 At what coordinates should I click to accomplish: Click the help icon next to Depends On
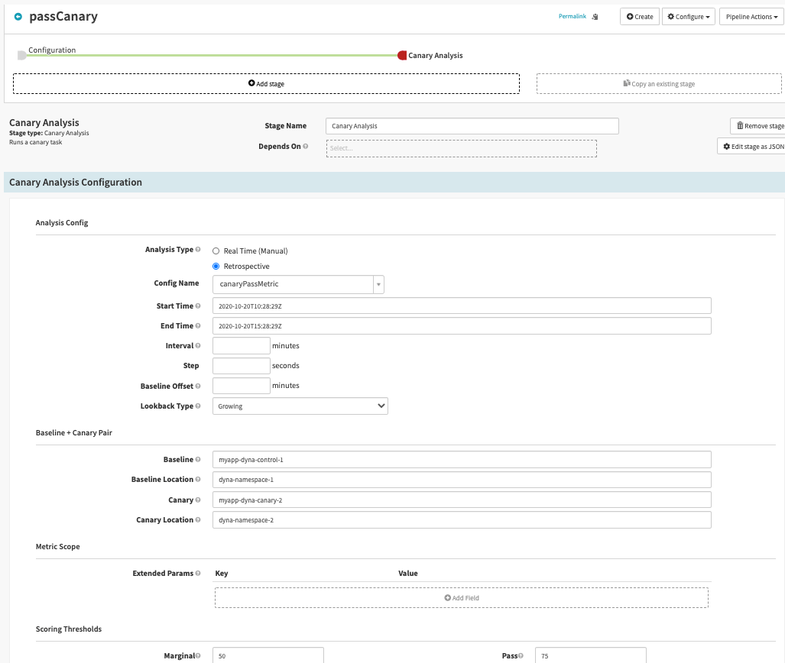306,147
